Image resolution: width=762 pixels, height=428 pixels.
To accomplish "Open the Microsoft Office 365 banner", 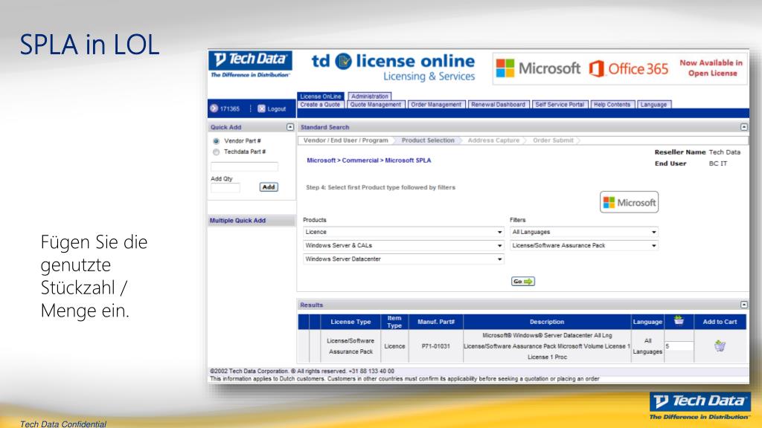I will [620, 68].
